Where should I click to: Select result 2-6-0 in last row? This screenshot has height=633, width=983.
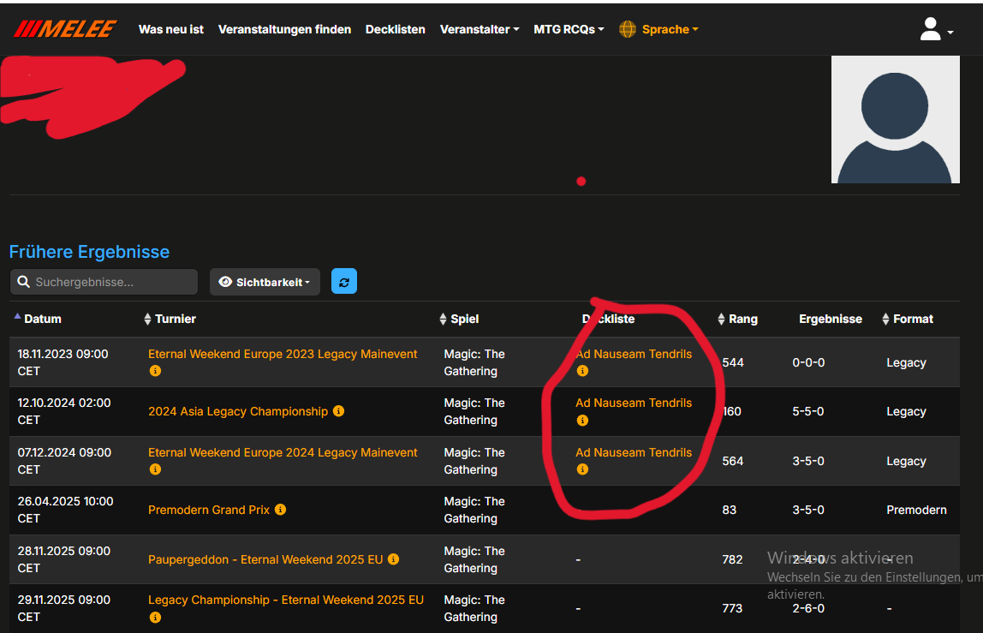808,608
